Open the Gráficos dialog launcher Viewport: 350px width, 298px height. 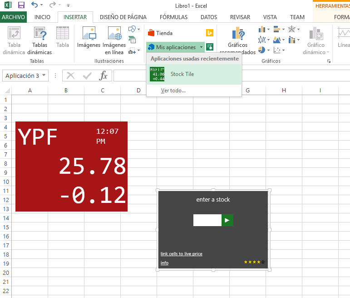[329, 61]
